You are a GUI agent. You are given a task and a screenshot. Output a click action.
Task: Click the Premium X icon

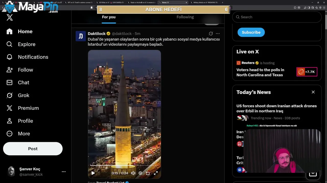point(9,108)
